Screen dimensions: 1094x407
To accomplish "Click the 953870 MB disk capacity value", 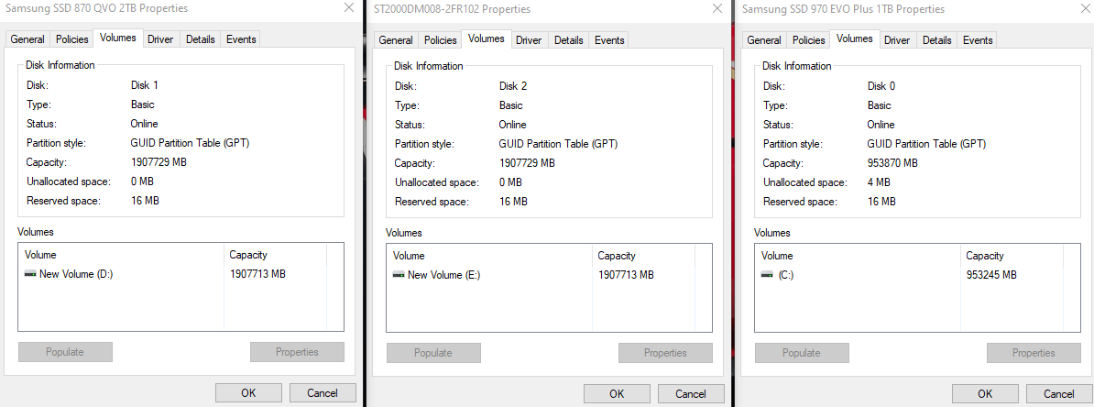I will pyautogui.click(x=892, y=162).
